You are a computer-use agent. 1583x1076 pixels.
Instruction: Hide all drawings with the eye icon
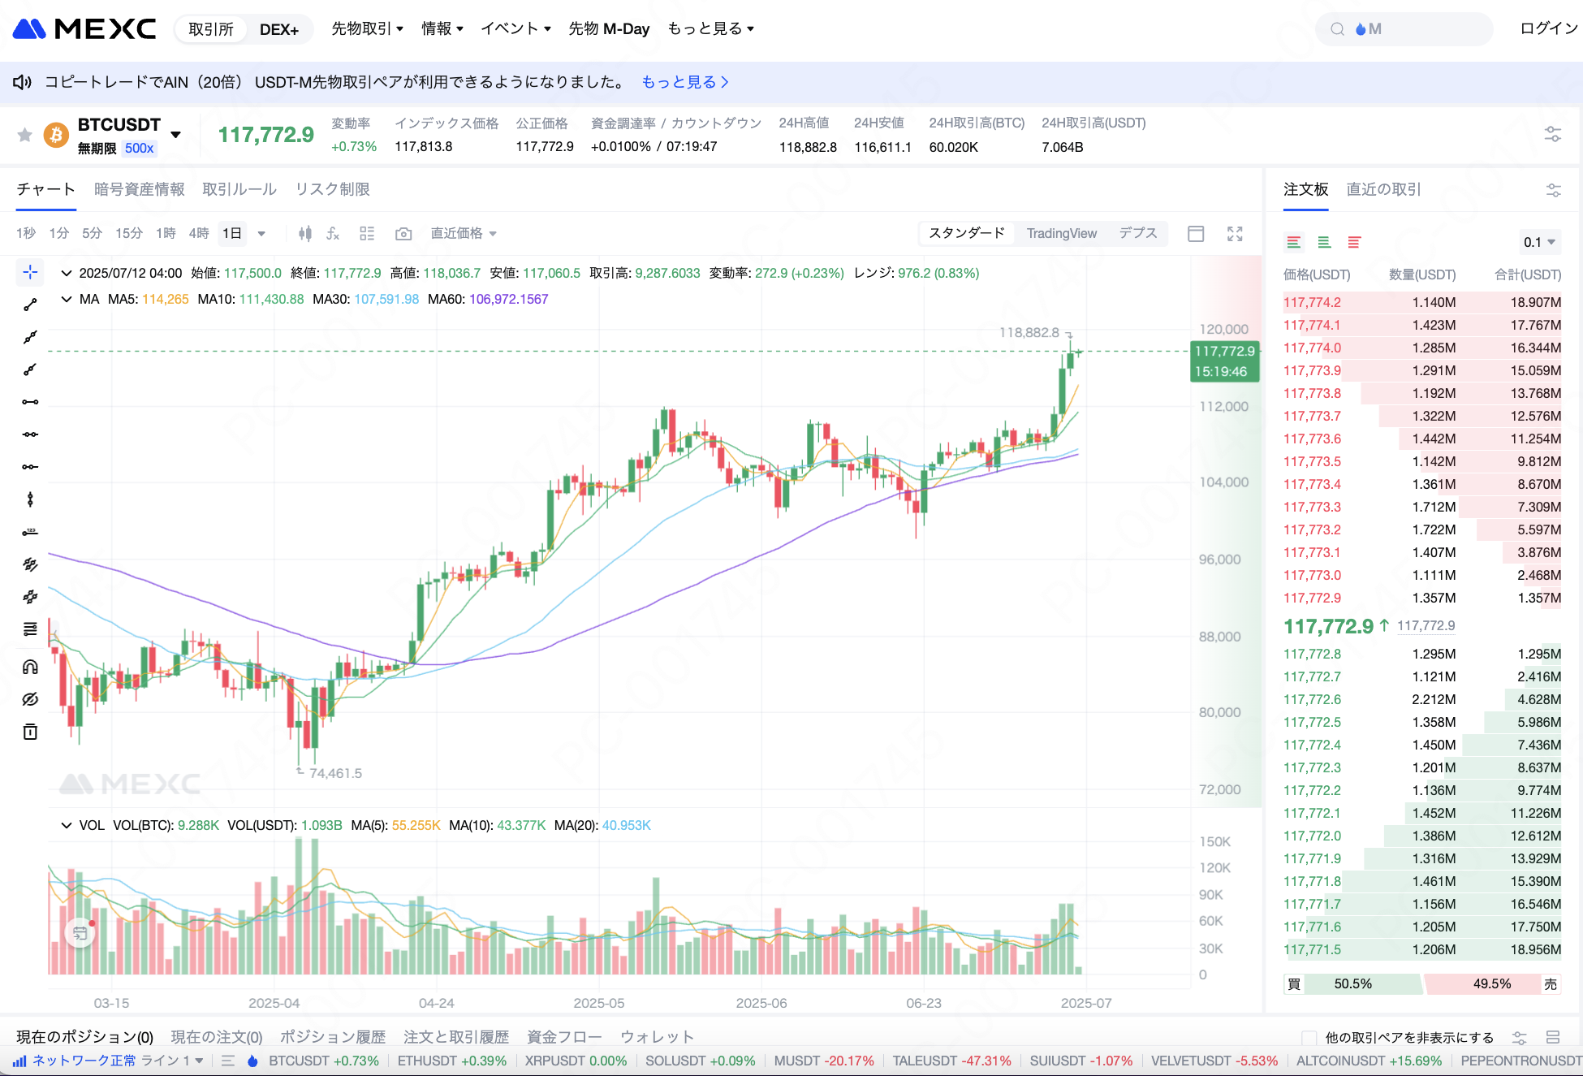tap(30, 699)
